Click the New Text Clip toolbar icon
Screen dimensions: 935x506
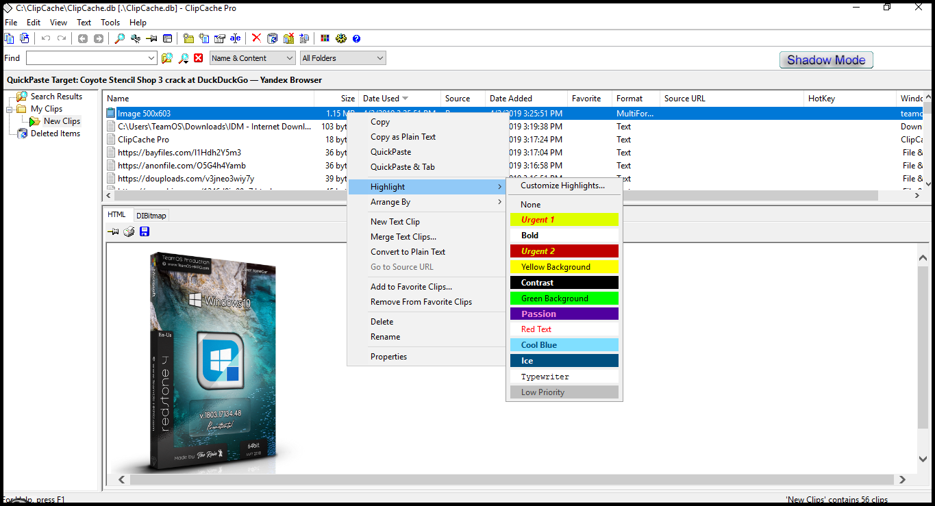point(204,38)
